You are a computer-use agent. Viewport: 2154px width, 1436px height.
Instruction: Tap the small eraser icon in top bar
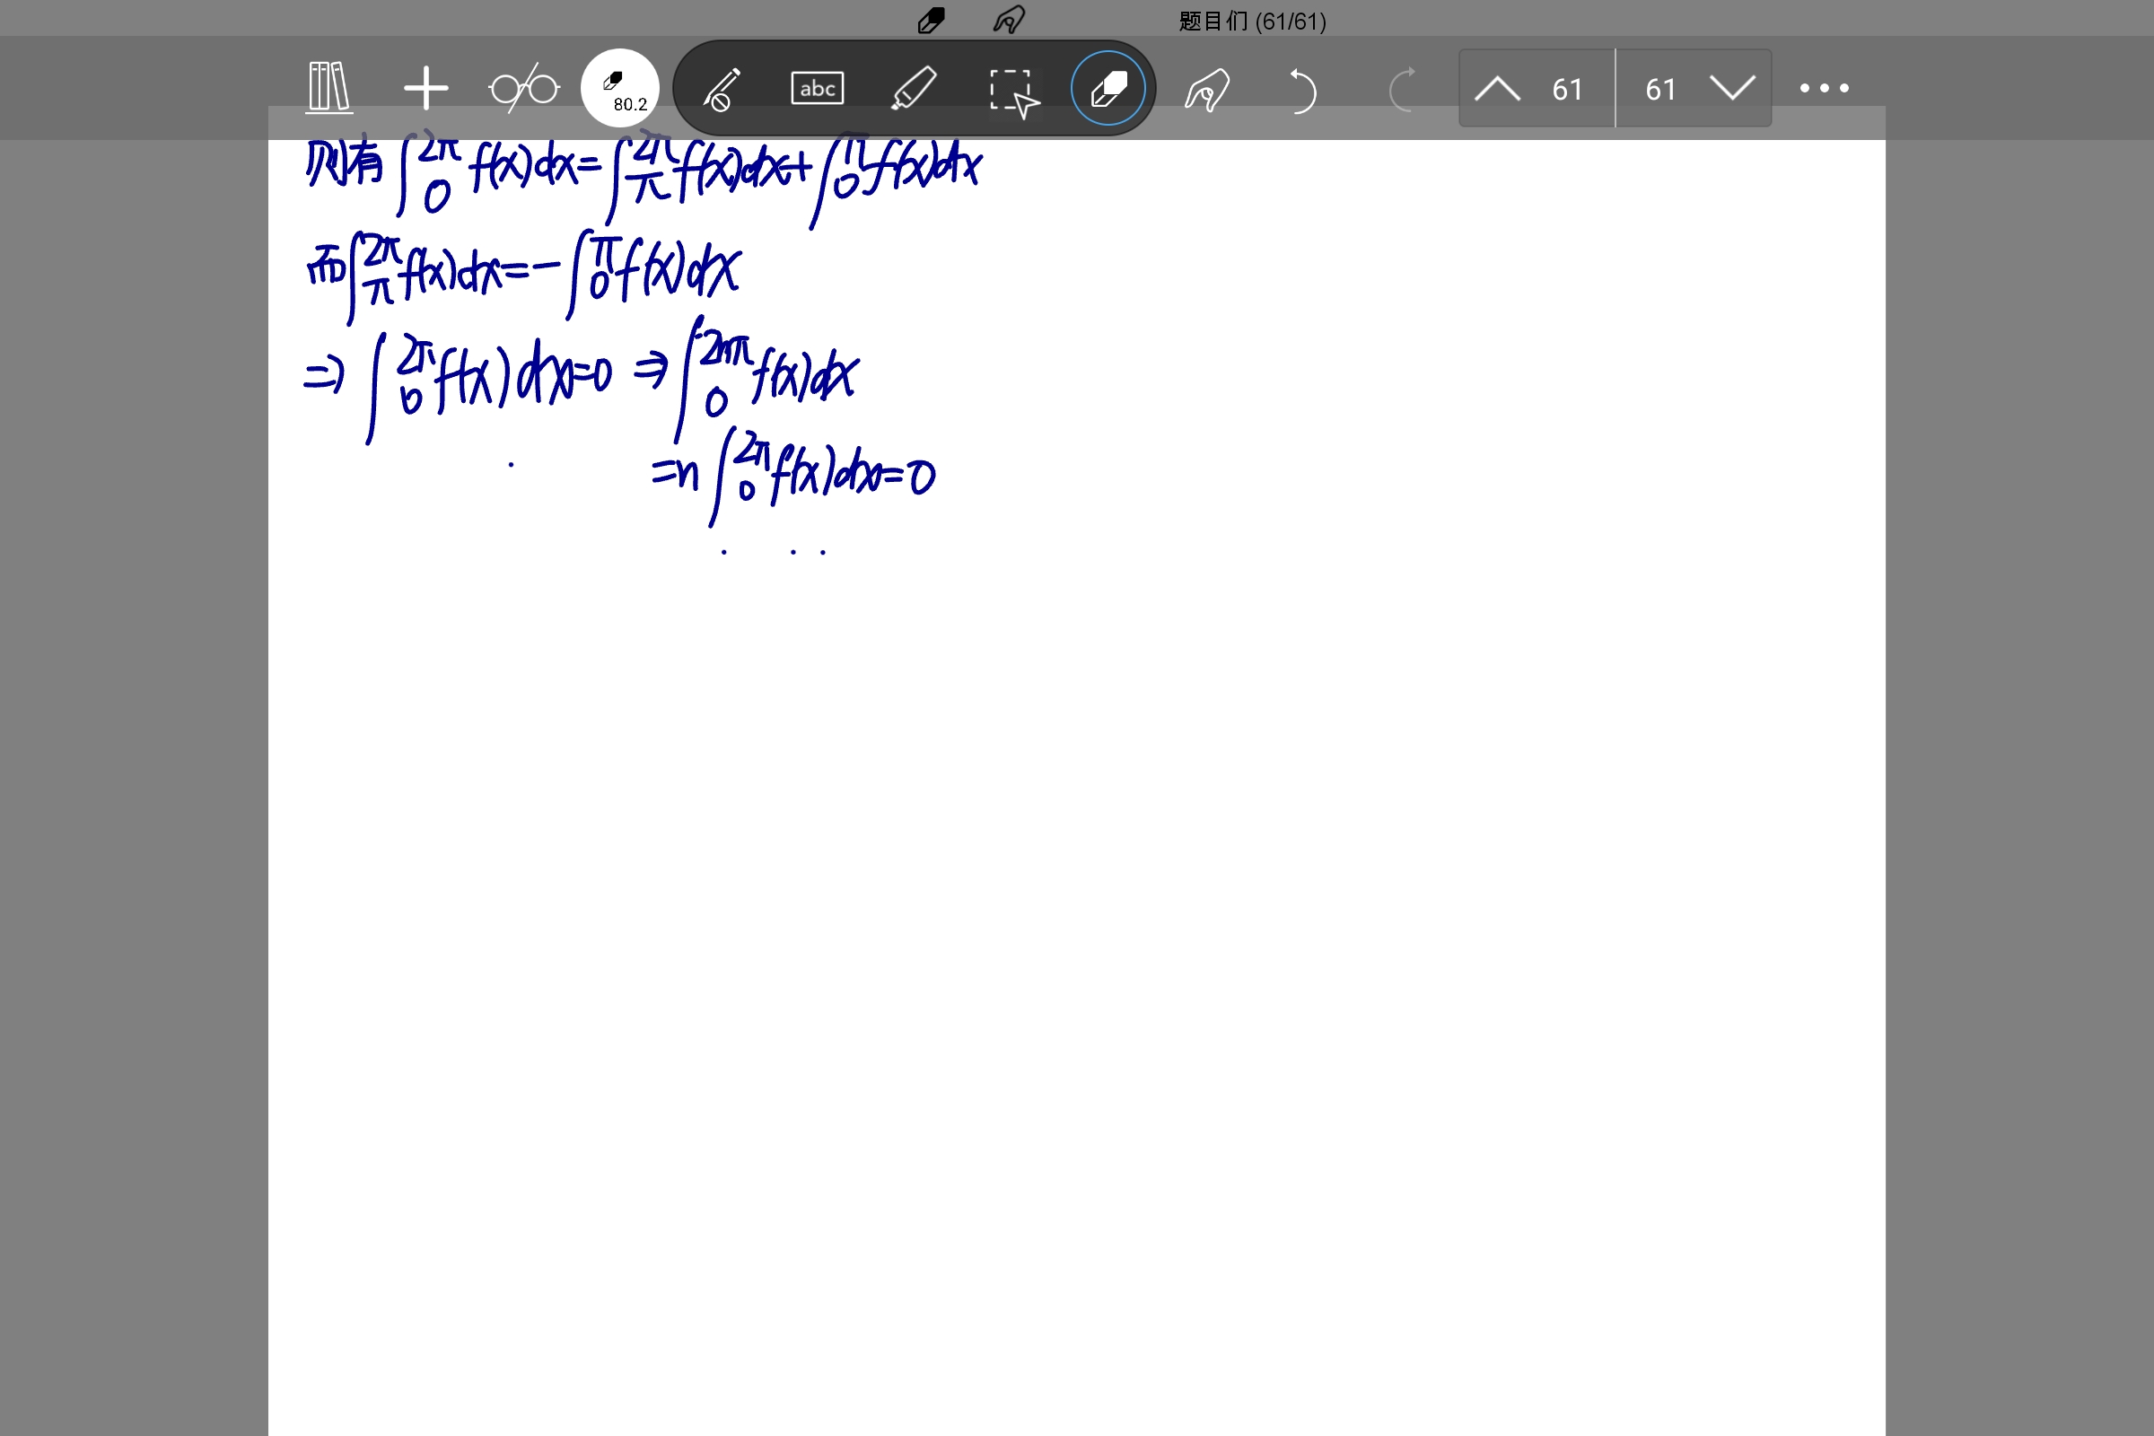point(931,20)
